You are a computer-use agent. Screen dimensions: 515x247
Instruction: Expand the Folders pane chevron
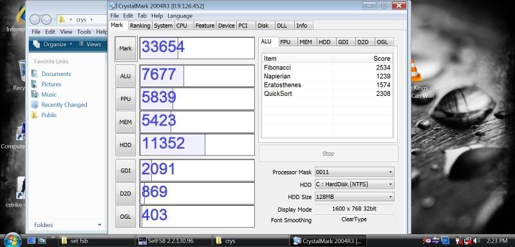point(100,225)
